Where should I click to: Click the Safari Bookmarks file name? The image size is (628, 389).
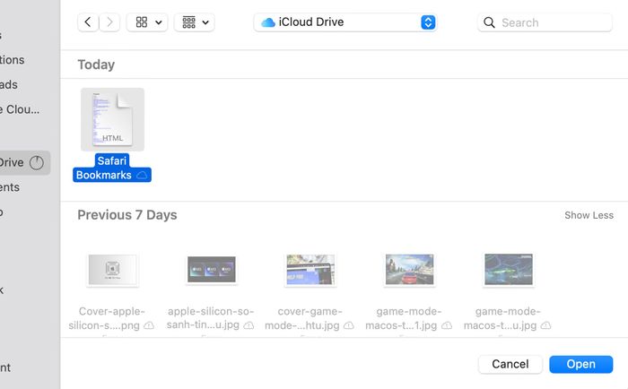point(112,168)
